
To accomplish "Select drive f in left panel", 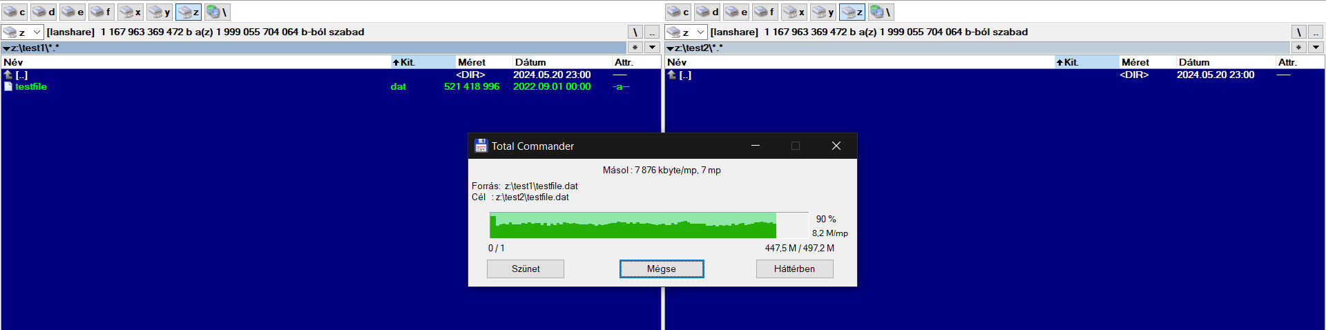I will point(102,12).
